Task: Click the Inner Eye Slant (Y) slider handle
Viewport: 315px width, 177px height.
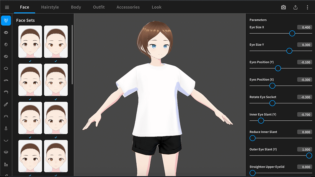Action: point(261,121)
